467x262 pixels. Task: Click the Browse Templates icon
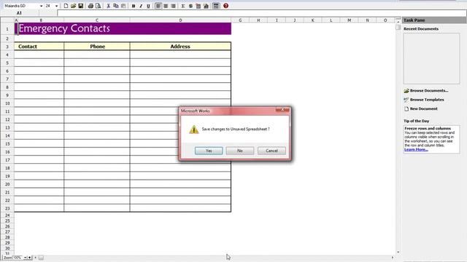pyautogui.click(x=406, y=100)
